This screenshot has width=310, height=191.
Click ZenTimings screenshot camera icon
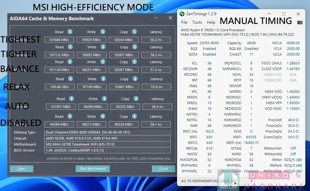(x=300, y=22)
